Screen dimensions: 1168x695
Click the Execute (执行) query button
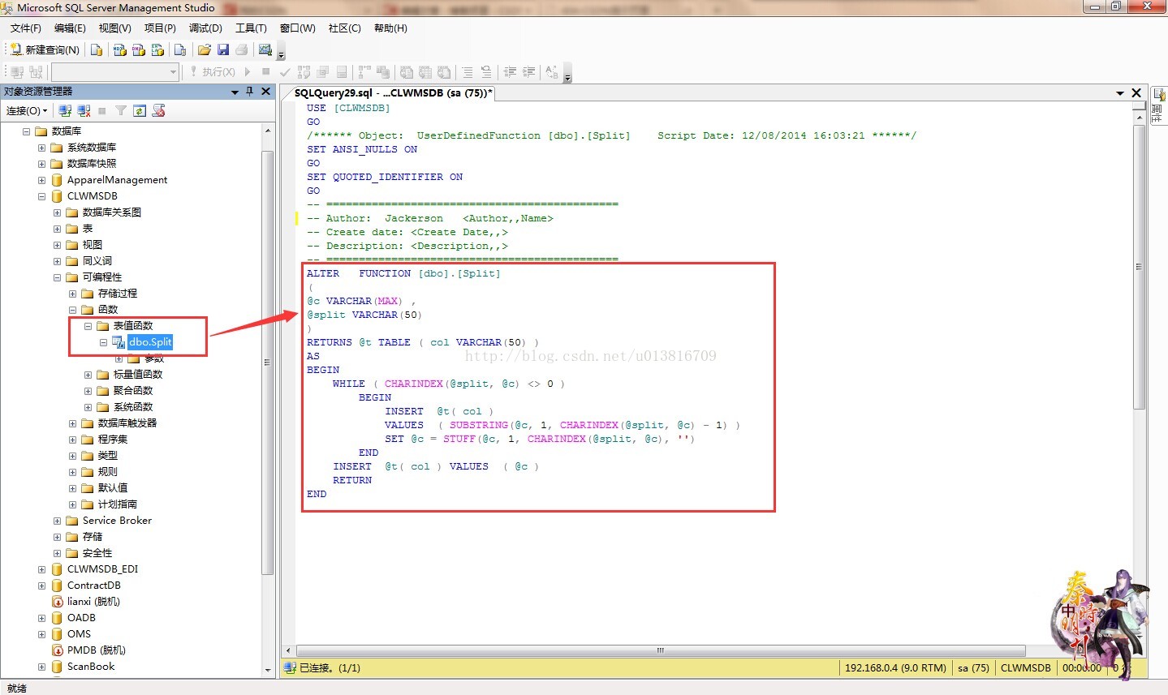[213, 72]
